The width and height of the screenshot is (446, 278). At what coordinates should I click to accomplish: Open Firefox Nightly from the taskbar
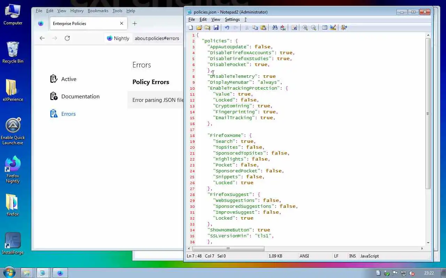pyautogui.click(x=60, y=273)
